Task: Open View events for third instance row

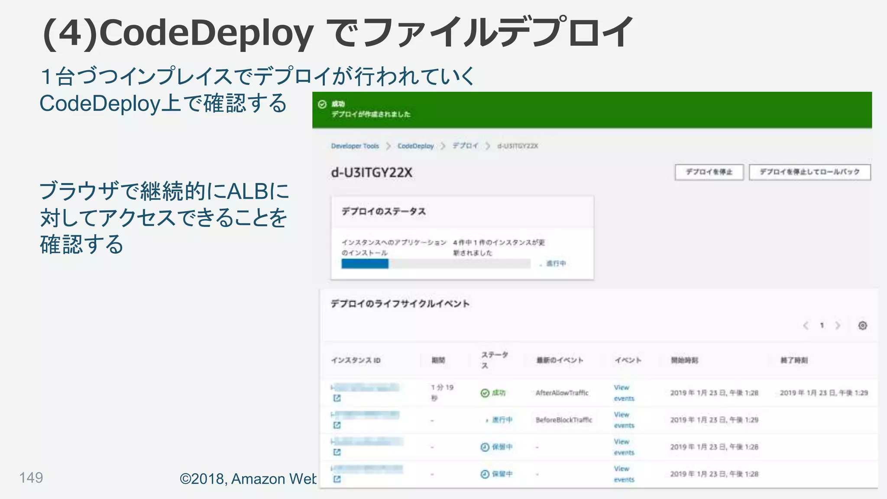Action: [x=624, y=447]
